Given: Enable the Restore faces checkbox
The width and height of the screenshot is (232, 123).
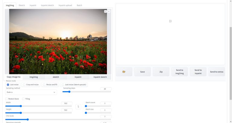Looking at the screenshot, I should click(x=7, y=99).
